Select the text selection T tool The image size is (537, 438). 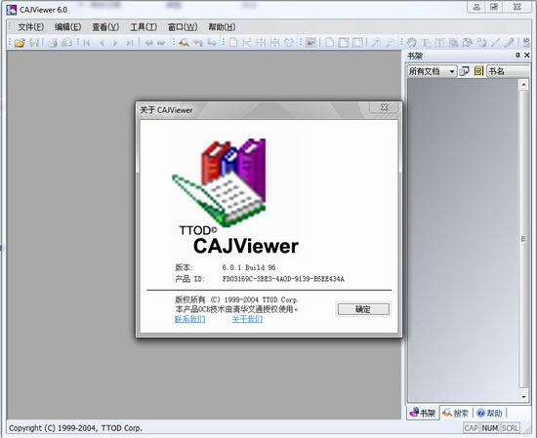click(426, 42)
